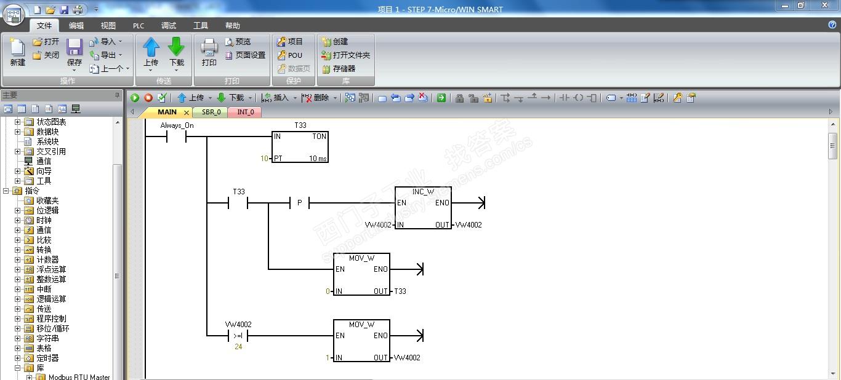
Task: Click the insert horizontal line arrow icon
Action: (x=545, y=98)
